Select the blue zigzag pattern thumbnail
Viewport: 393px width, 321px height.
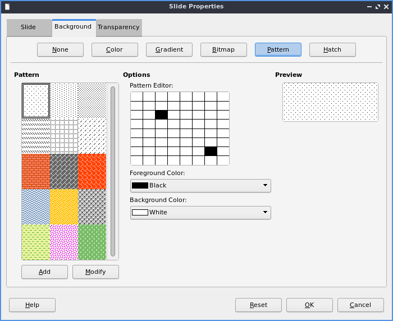click(36, 207)
